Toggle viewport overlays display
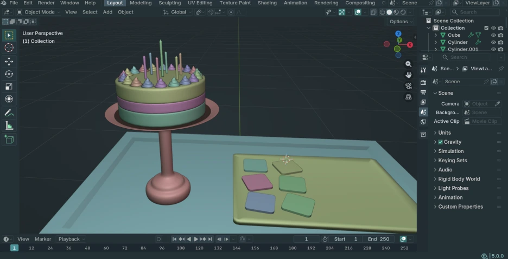Viewport: 508px width, 259px height. pyautogui.click(x=358, y=12)
